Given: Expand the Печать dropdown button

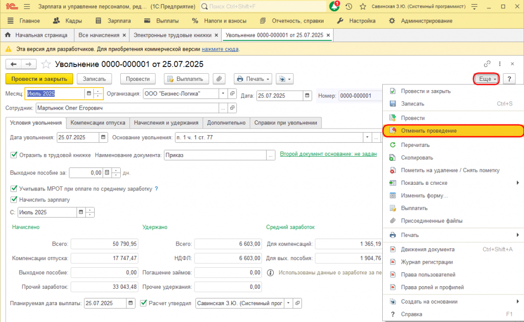Looking at the screenshot, I should 253,79.
